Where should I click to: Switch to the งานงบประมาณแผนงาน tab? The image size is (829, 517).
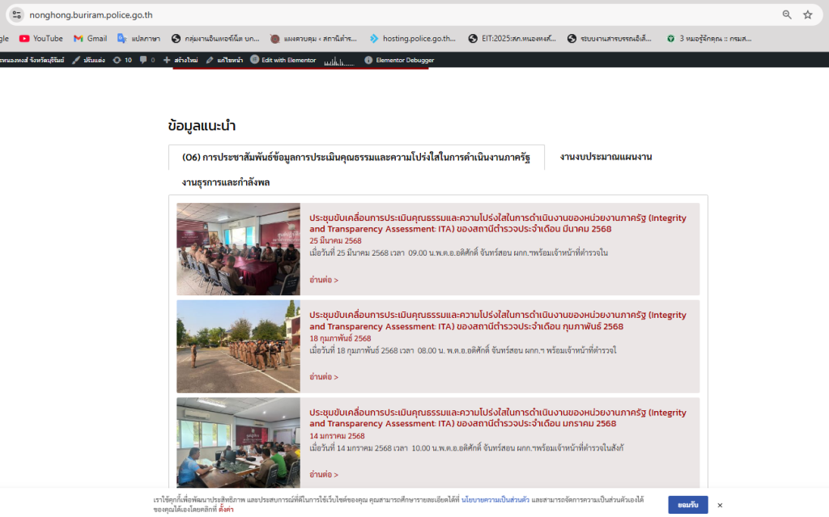click(606, 157)
